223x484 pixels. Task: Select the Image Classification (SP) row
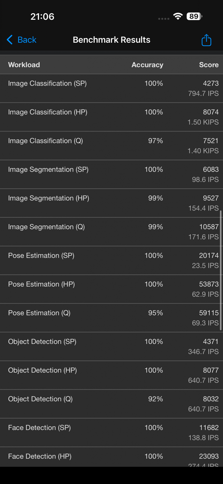pos(111,88)
